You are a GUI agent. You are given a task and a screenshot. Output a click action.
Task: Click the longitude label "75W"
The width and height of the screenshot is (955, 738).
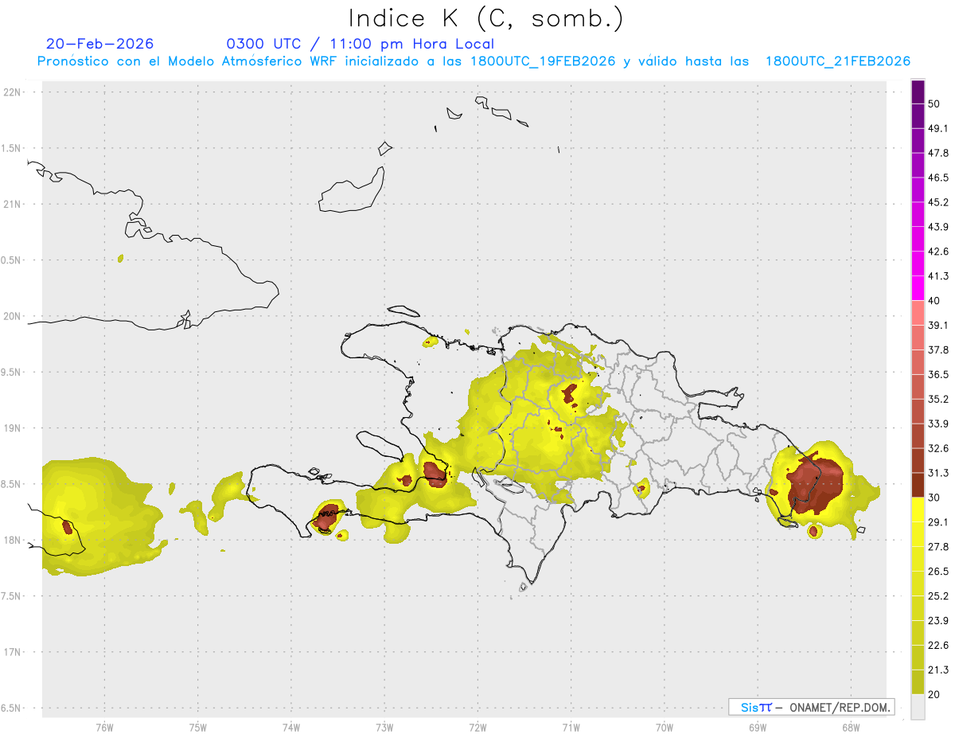[x=198, y=728]
